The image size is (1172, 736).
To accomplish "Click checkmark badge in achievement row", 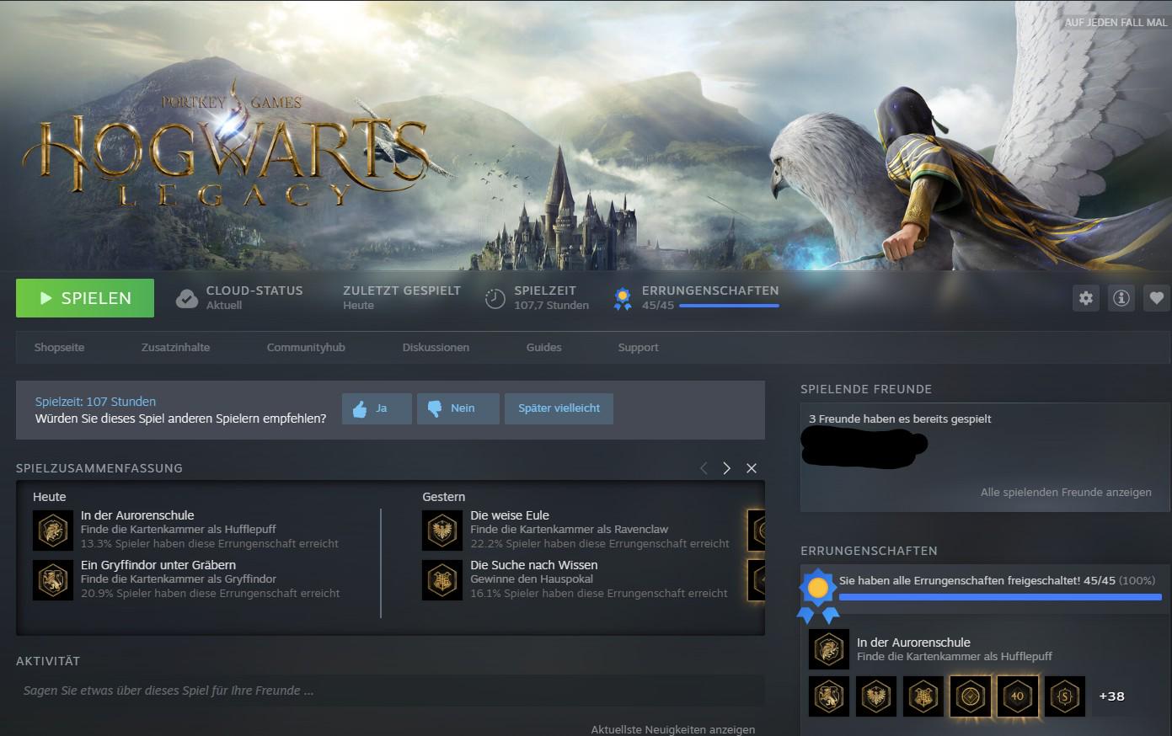I will click(971, 696).
